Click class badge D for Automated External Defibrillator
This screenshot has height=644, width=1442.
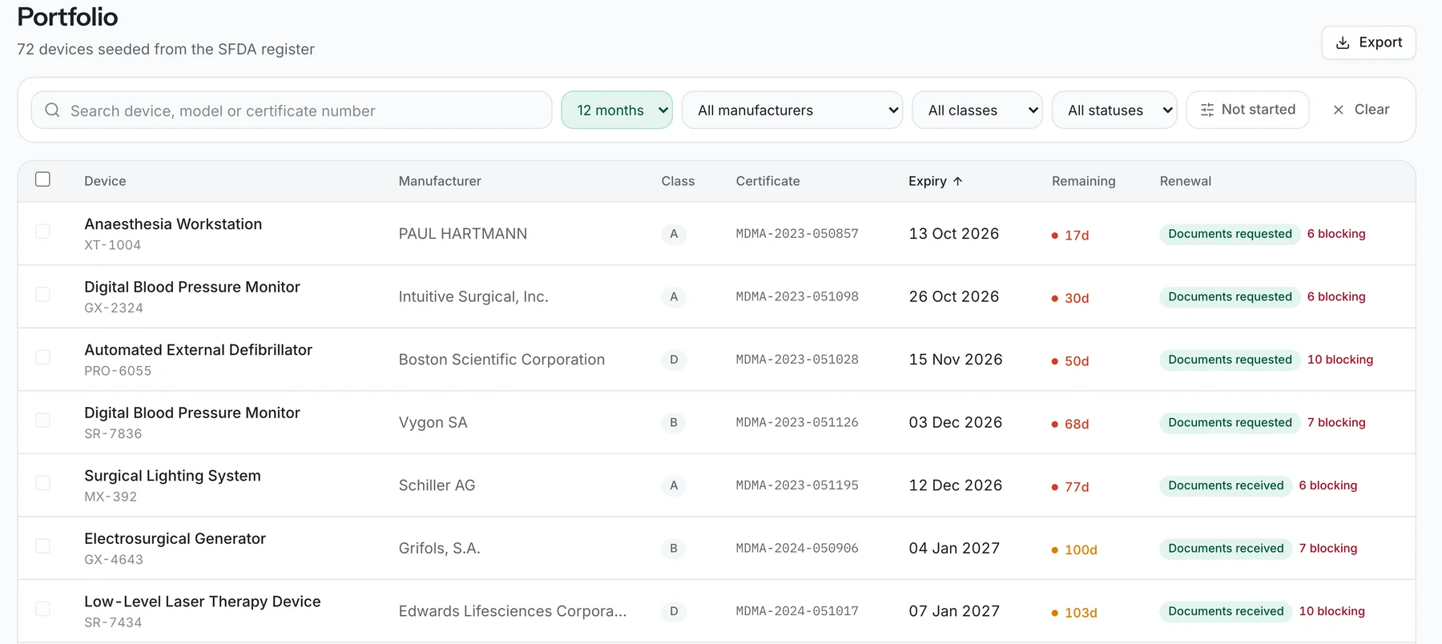coord(674,360)
